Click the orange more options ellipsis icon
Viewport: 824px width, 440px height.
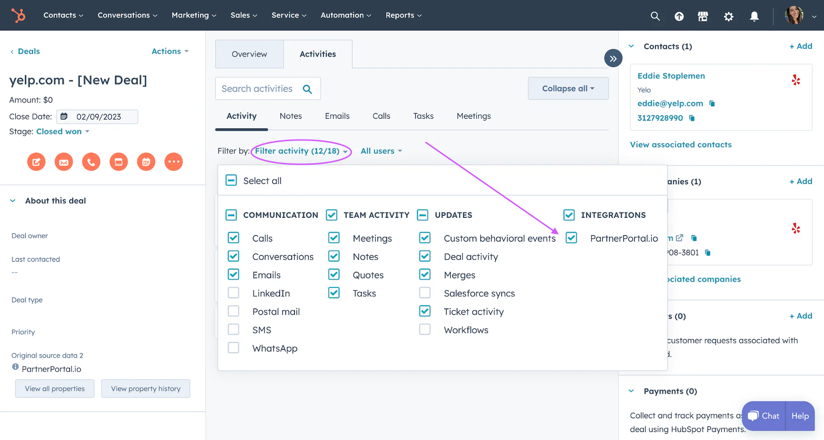click(173, 162)
